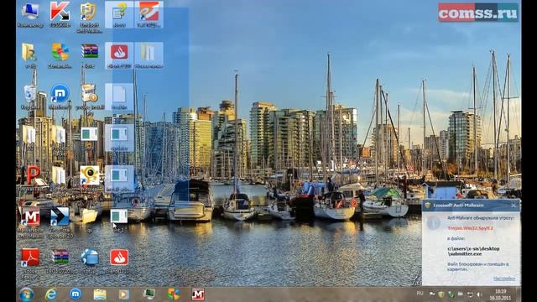Open WinRAR archive beside the Adobe Reader shortcut
The image size is (537, 302).
(x=60, y=257)
